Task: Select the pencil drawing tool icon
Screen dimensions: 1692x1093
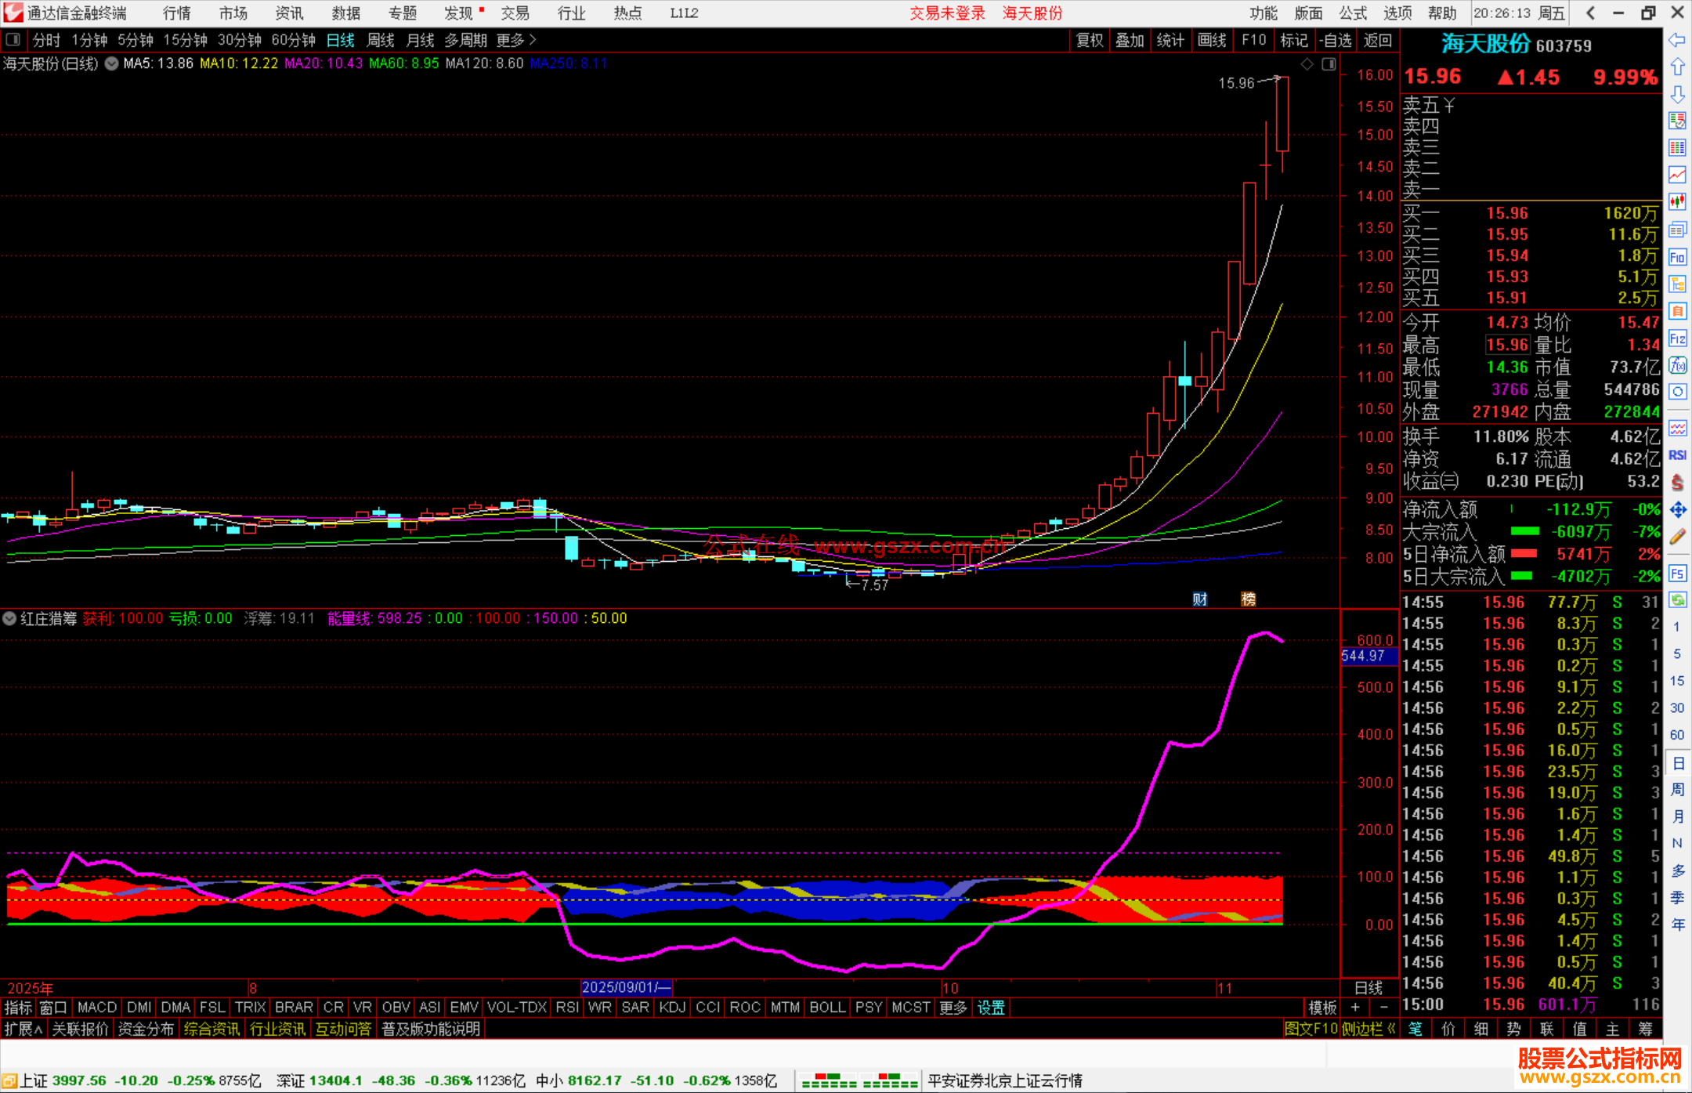Action: coord(1677,537)
